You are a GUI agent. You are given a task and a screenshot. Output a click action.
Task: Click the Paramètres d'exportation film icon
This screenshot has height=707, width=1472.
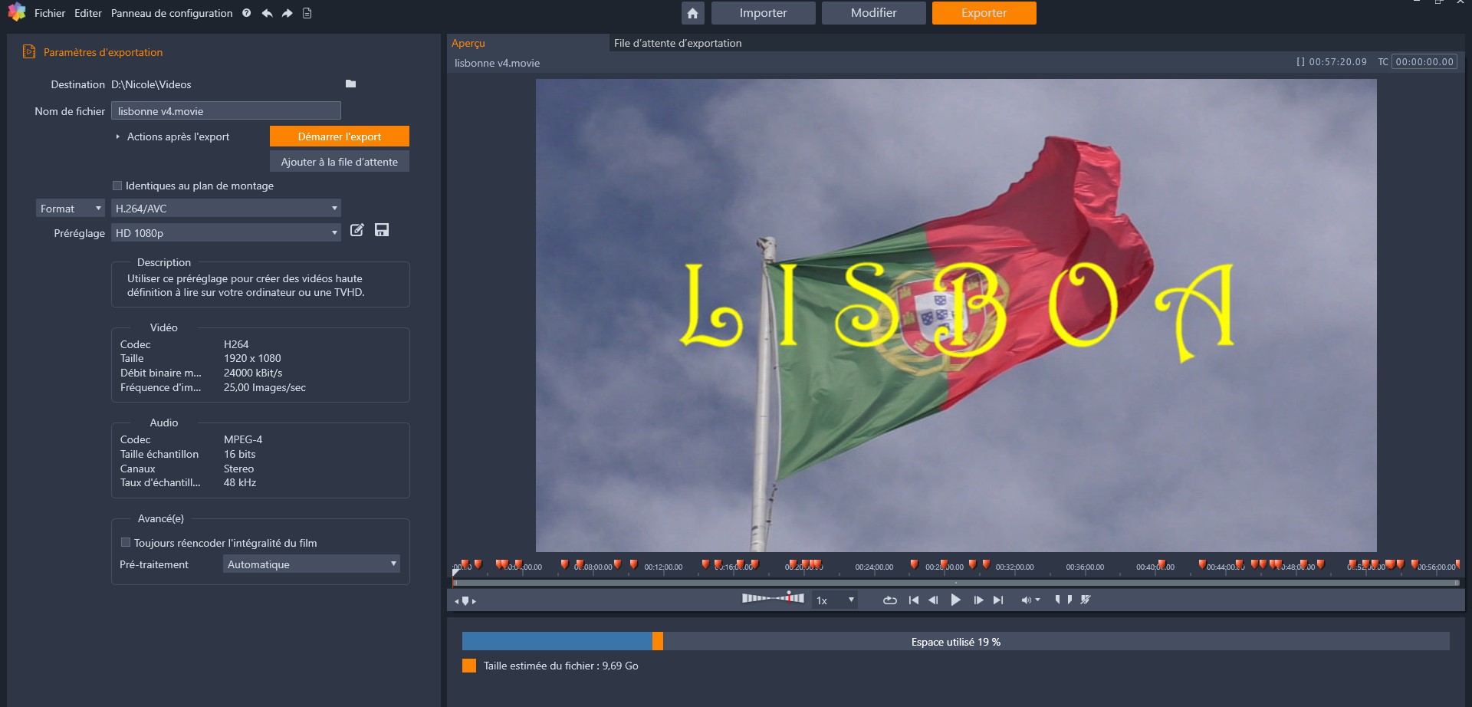click(x=29, y=51)
